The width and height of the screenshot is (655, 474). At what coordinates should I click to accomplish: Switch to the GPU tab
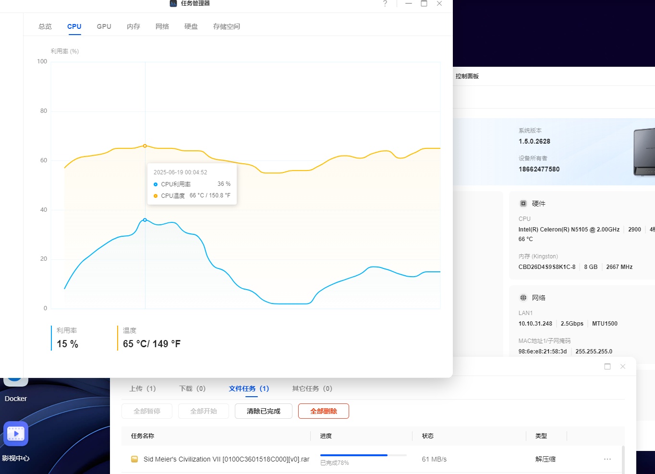point(104,26)
